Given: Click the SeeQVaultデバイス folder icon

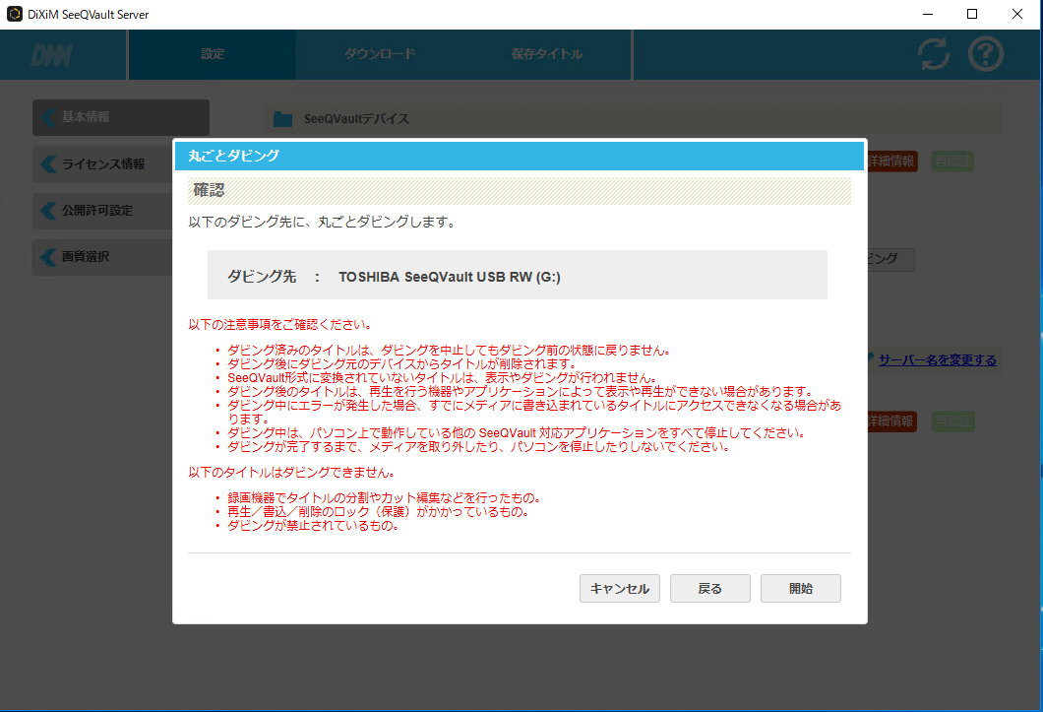Looking at the screenshot, I should (283, 119).
